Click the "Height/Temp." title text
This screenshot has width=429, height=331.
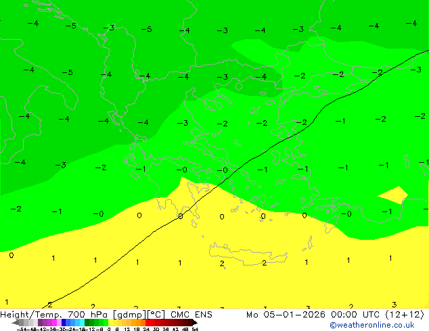[32, 315]
